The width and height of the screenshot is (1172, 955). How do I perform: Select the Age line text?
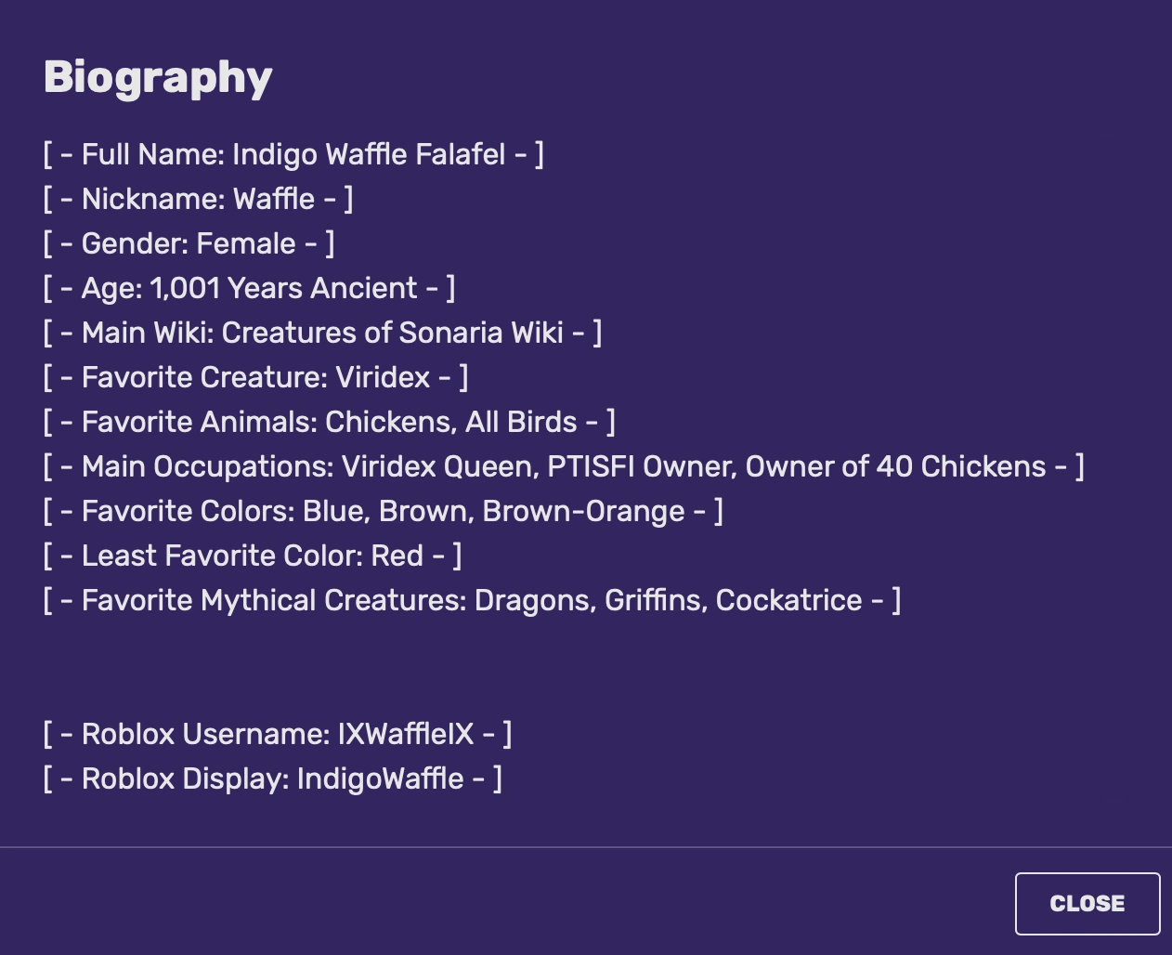point(248,288)
